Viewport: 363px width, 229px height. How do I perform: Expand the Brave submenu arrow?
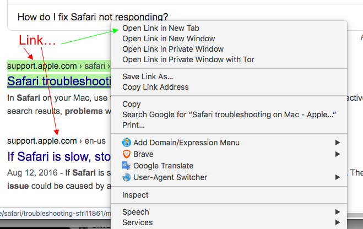[x=337, y=154]
